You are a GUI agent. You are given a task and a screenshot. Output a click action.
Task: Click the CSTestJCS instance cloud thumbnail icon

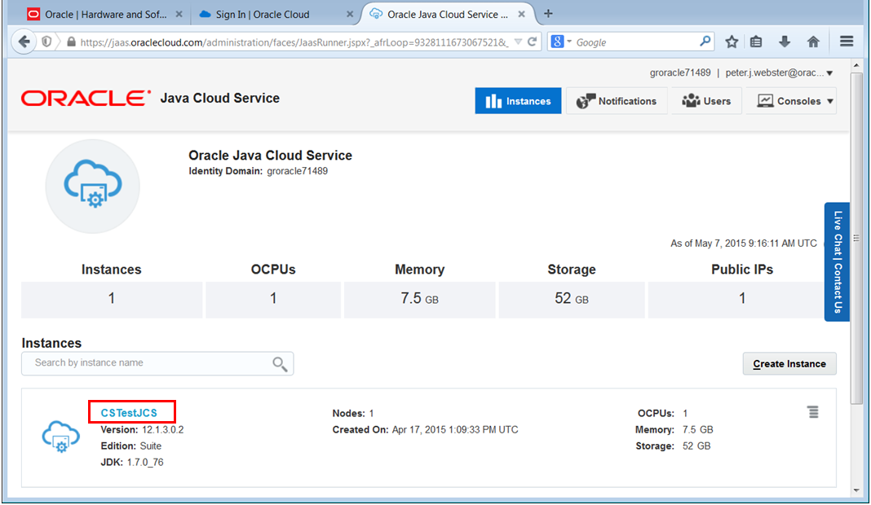tap(60, 438)
